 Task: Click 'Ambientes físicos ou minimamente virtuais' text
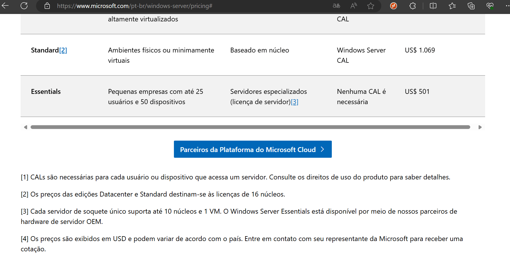click(x=161, y=55)
